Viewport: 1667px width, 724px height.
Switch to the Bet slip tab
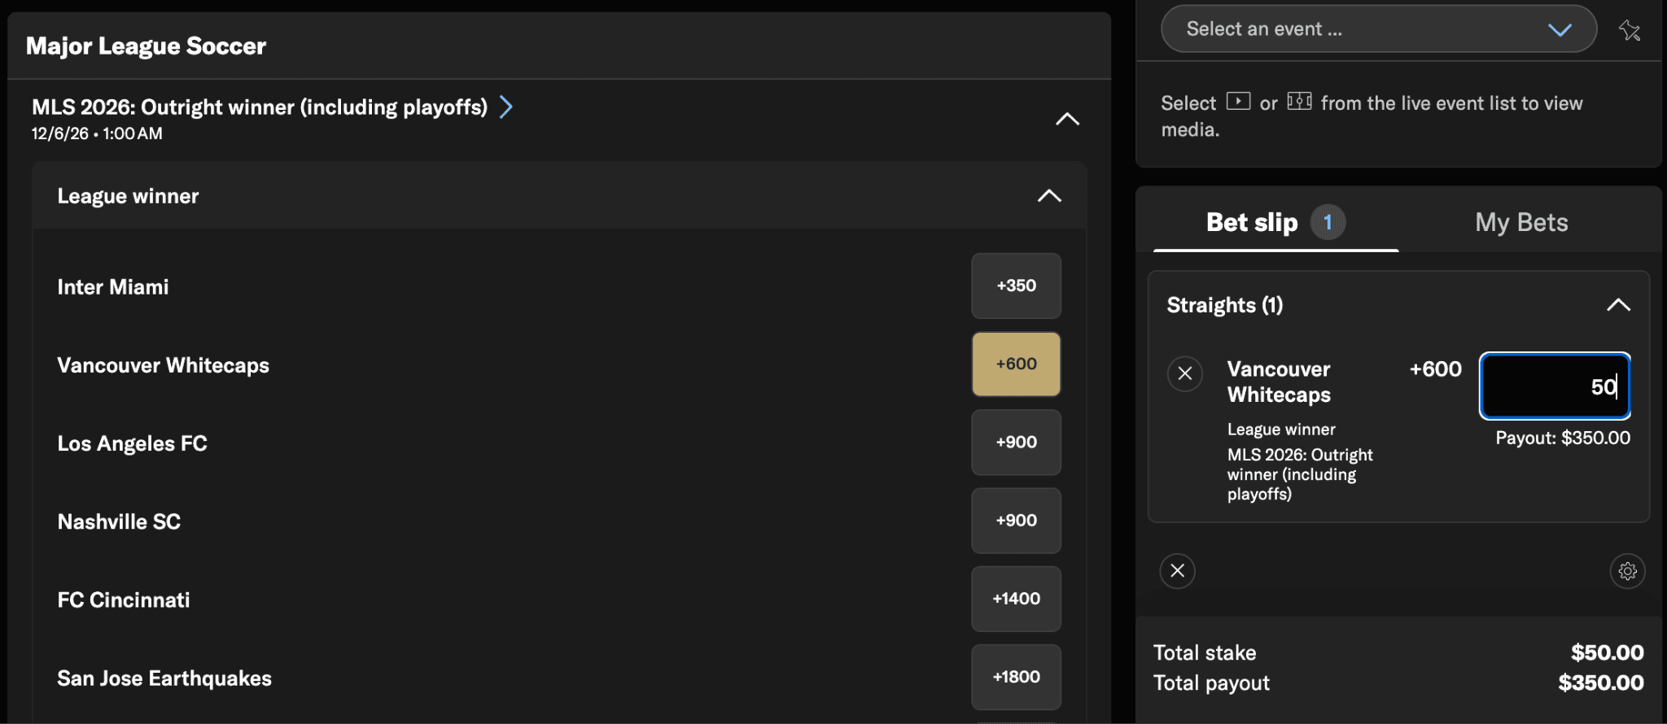click(x=1275, y=222)
